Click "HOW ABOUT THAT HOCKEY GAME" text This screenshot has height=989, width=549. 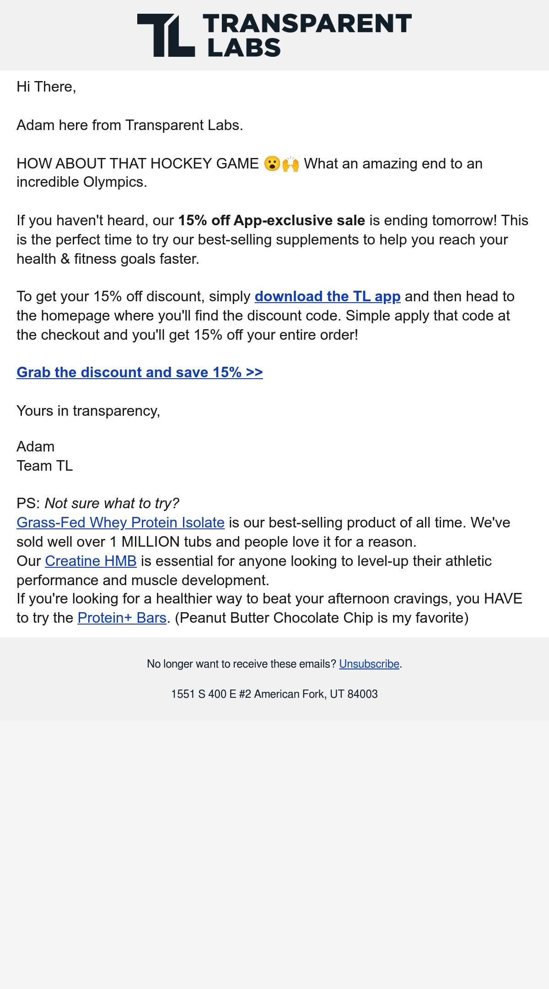click(138, 163)
